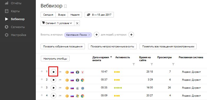Click visit time 10:47
Image resolution: width=207 pixels, height=100 pixels.
click(104, 72)
